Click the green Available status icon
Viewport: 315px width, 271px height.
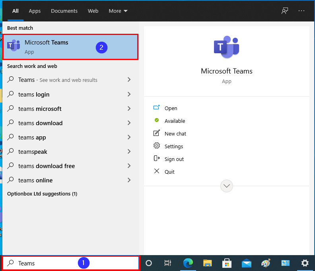[156, 120]
